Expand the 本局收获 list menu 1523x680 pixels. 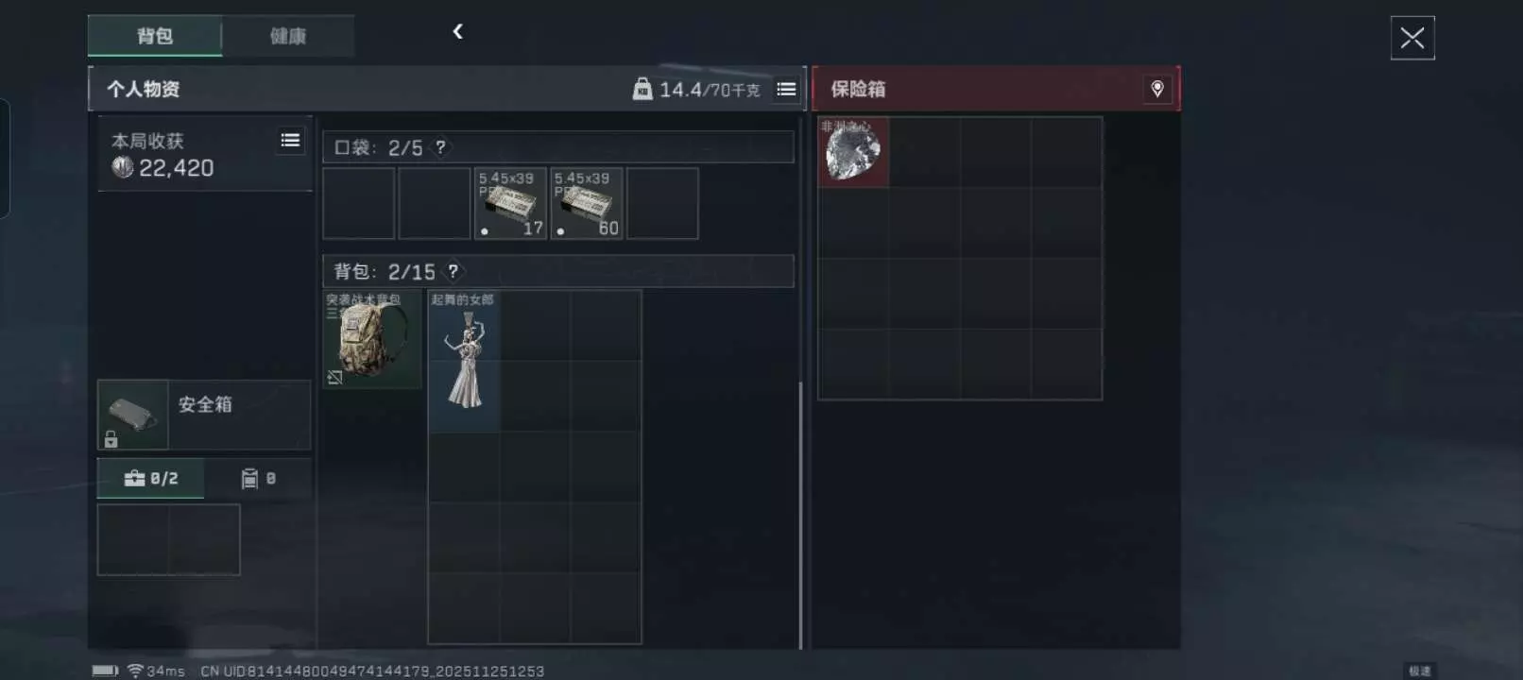pyautogui.click(x=290, y=140)
